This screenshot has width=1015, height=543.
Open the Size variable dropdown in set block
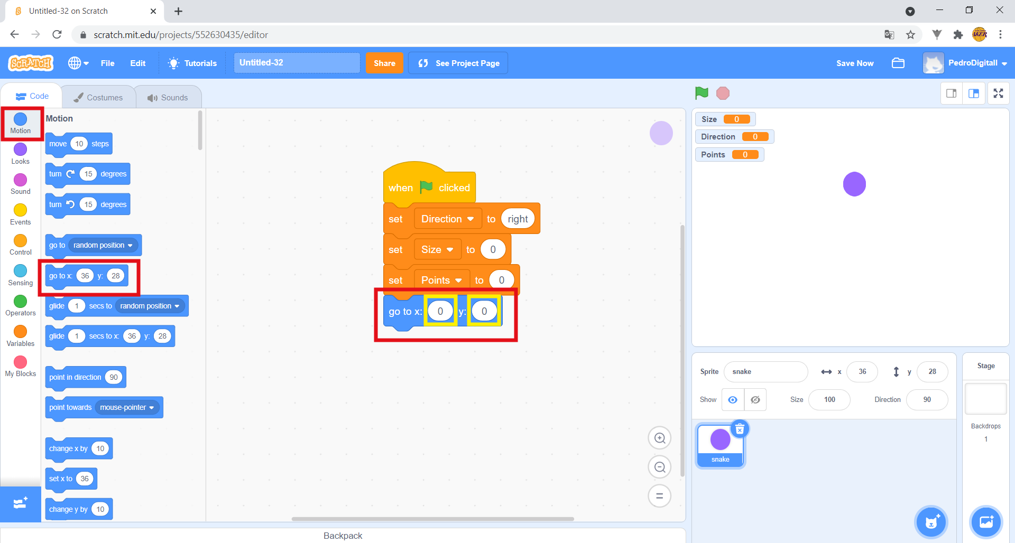point(437,250)
